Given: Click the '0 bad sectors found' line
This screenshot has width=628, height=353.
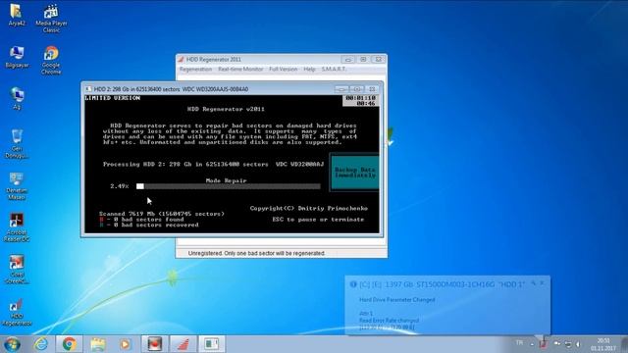Looking at the screenshot, I should (x=141, y=220).
